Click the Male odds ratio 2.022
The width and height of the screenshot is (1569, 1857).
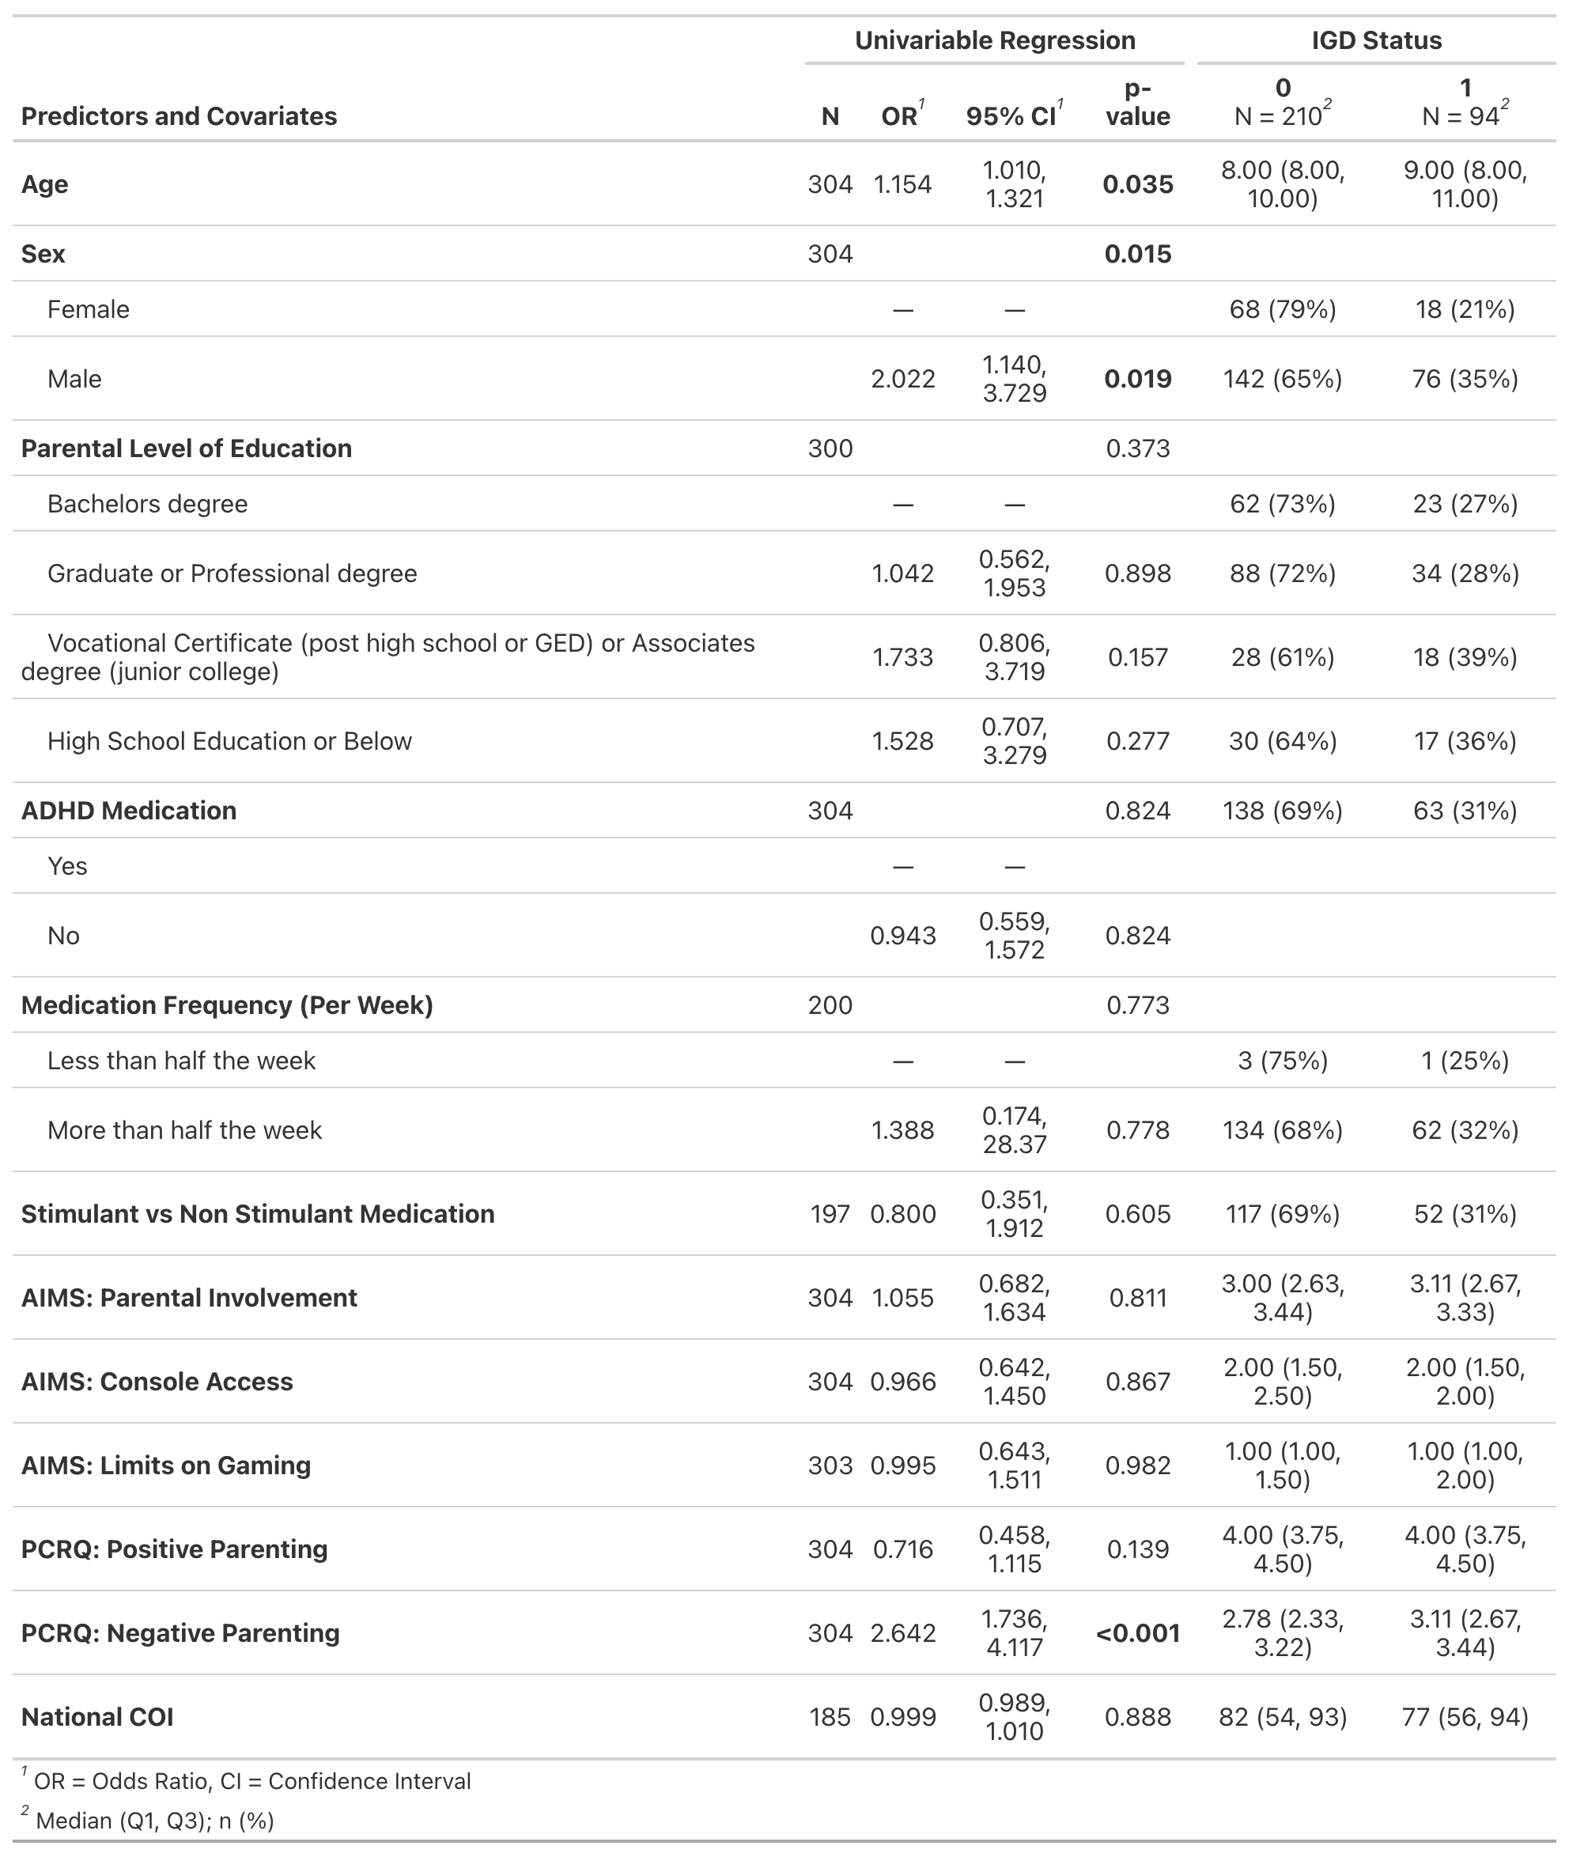pyautogui.click(x=903, y=379)
